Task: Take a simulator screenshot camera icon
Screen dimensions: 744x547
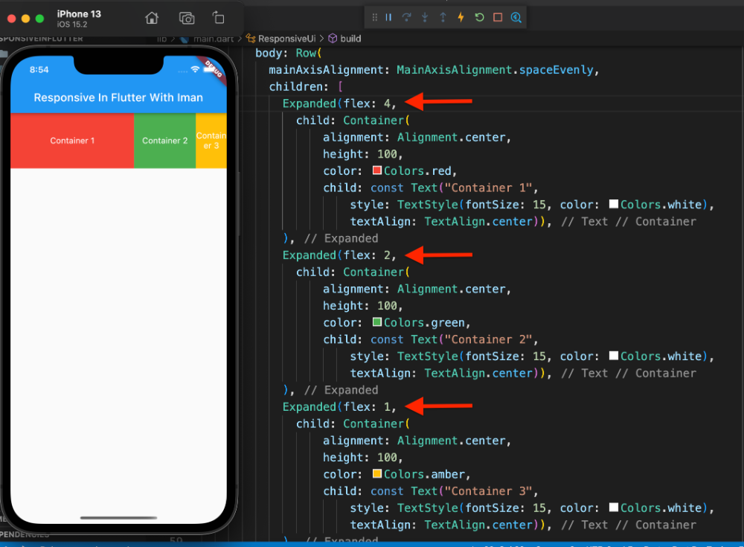Action: click(187, 18)
